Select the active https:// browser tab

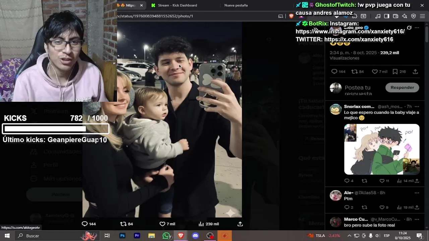click(131, 5)
